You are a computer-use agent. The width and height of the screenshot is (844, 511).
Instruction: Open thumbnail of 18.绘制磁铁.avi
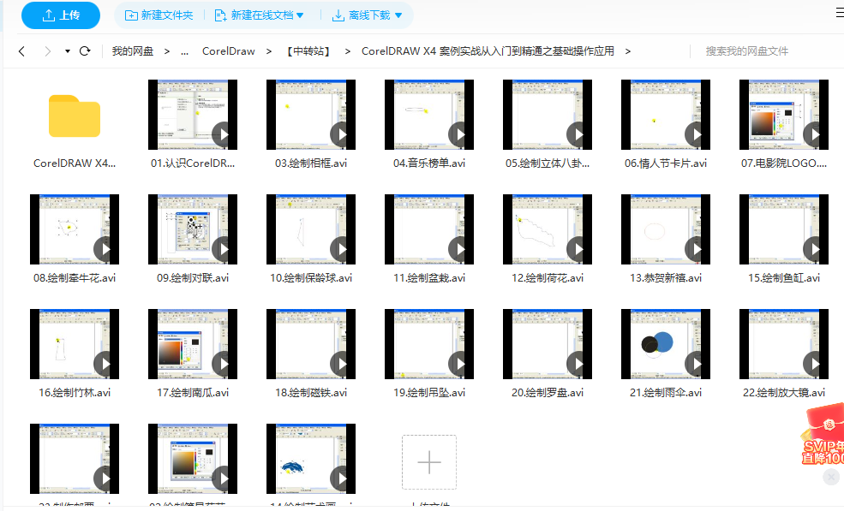[x=311, y=344]
